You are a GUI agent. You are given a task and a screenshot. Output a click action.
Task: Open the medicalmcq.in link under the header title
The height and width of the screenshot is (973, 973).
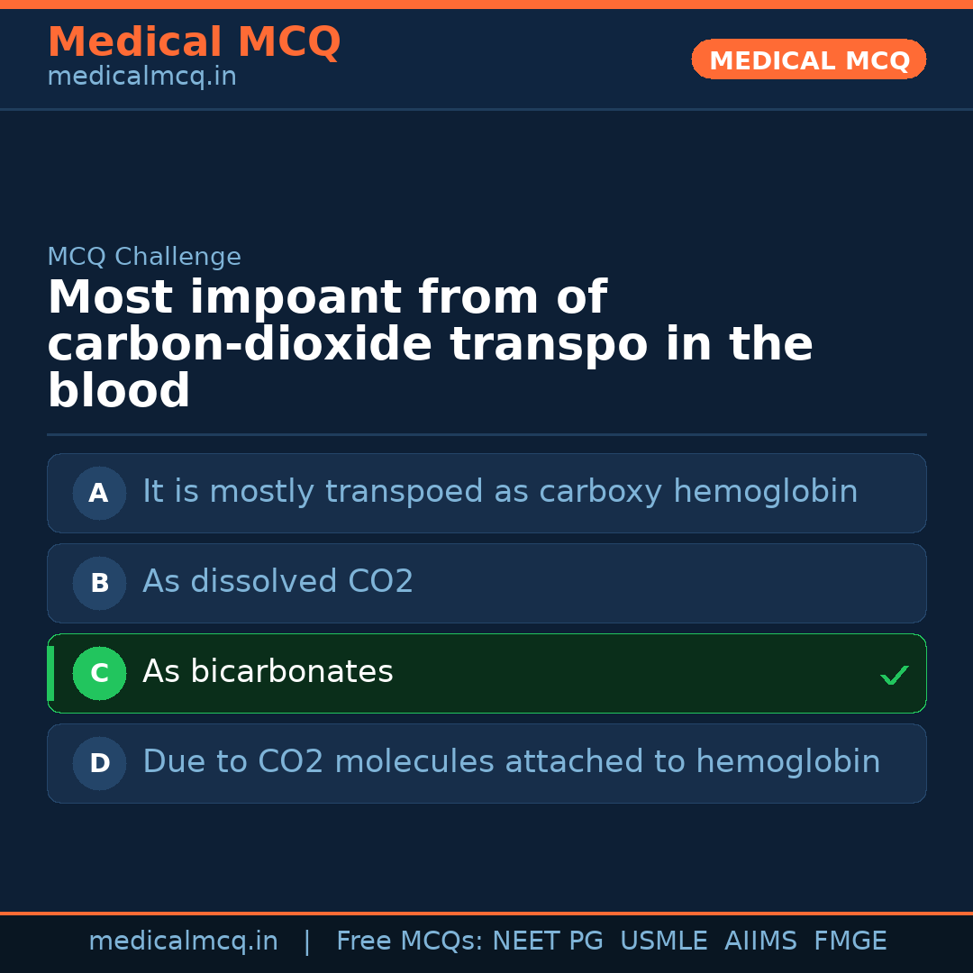(x=141, y=77)
